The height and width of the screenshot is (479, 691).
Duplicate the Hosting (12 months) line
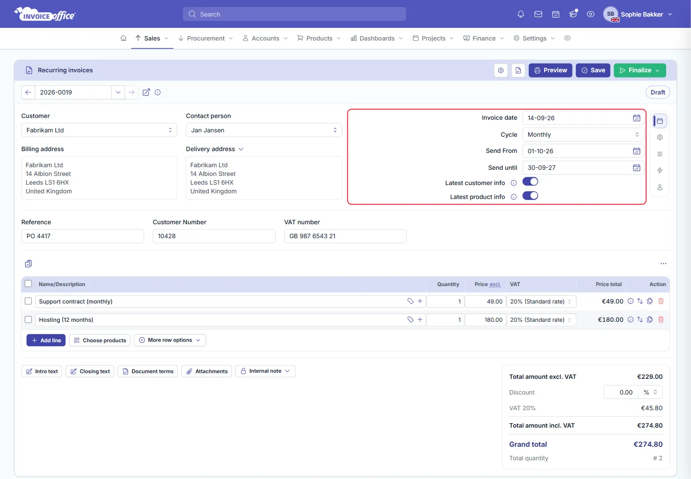[650, 320]
